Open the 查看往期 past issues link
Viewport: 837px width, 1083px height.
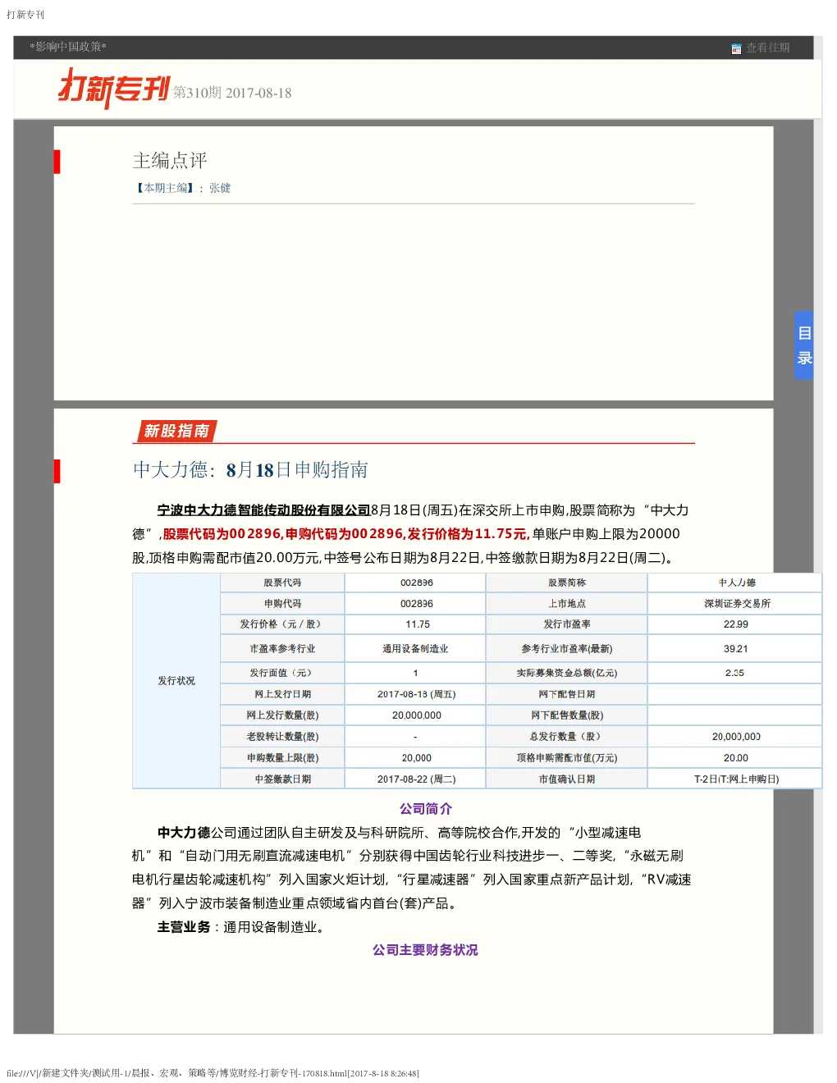pos(767,48)
